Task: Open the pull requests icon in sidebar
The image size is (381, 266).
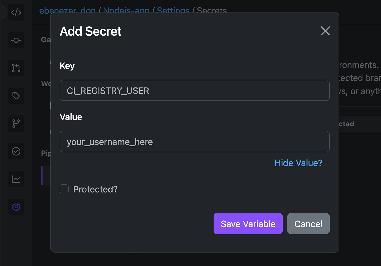Action: click(x=16, y=68)
